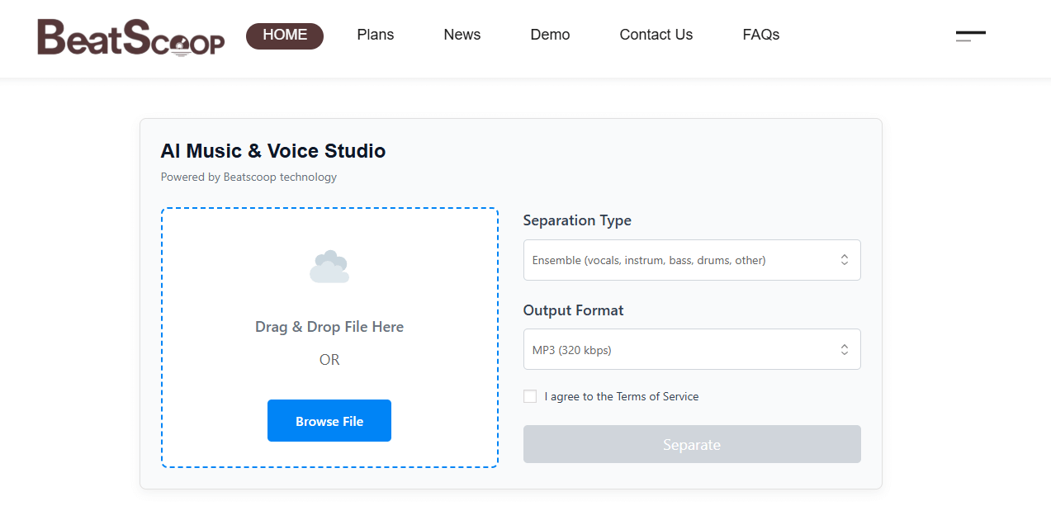Check the Terms of Service checkbox
Screen dimensions: 1051x506
(x=530, y=397)
